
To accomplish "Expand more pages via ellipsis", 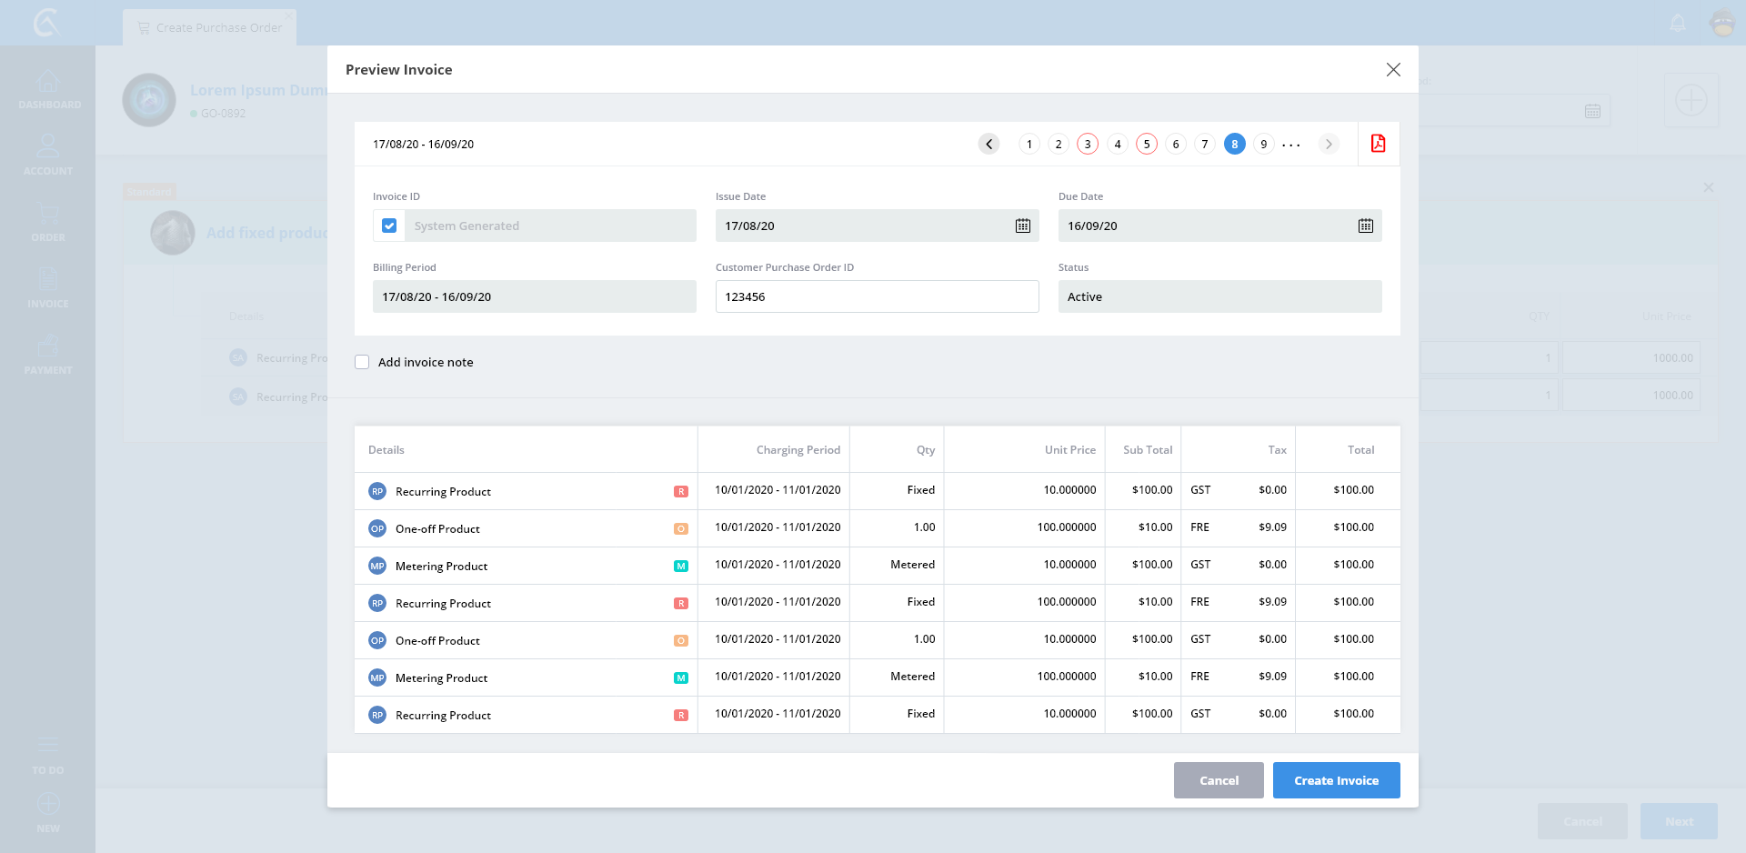I will (x=1291, y=145).
